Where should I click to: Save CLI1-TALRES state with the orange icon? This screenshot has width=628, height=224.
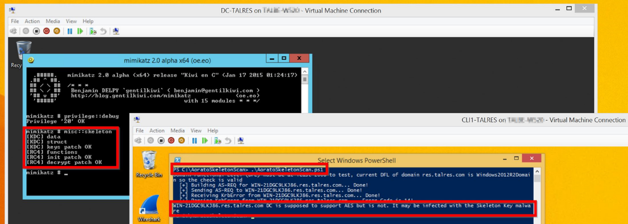point(181,140)
